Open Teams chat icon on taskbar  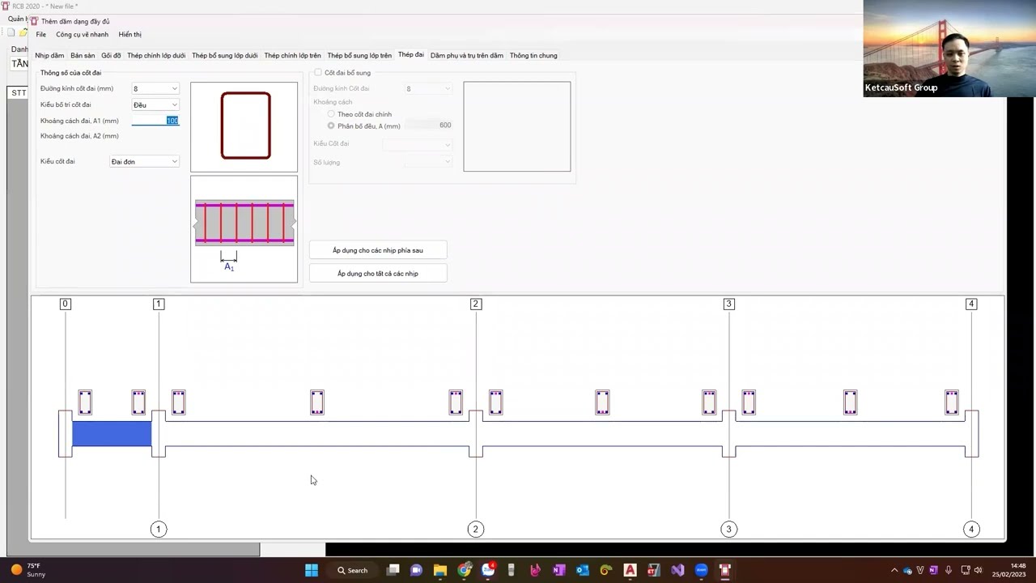(416, 570)
